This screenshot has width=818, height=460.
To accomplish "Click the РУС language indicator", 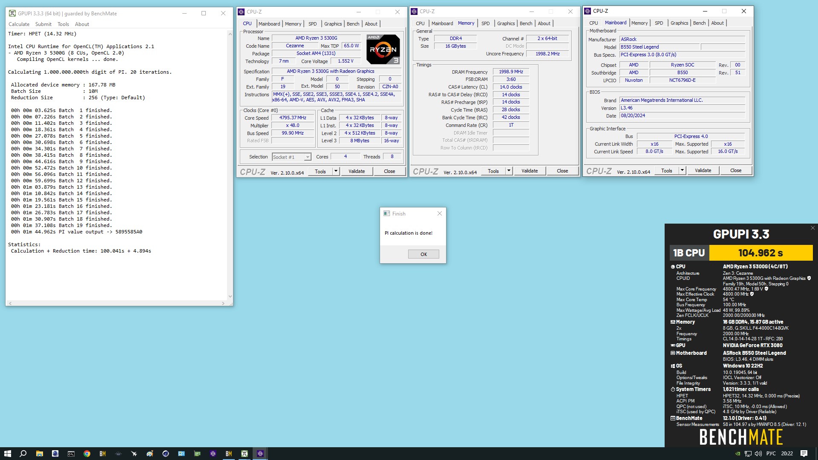I will 771,454.
